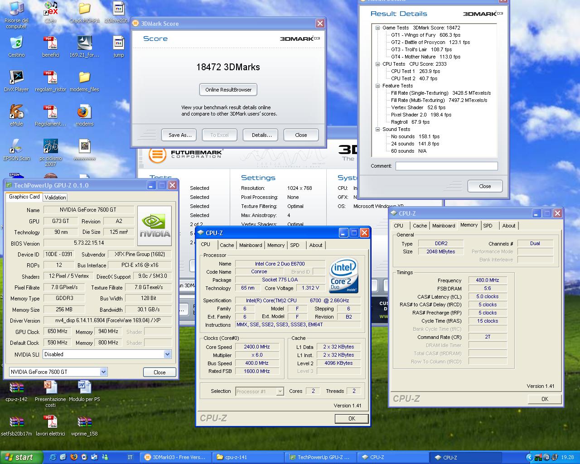Click the Details... button
This screenshot has height=464, width=580.
(x=261, y=135)
